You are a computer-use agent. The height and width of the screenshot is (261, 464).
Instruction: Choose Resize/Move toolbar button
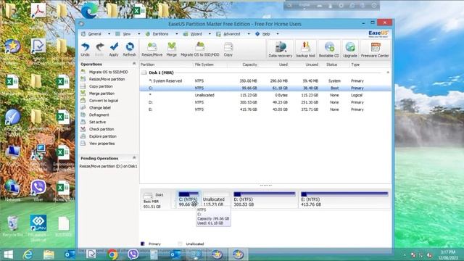pyautogui.click(x=152, y=49)
